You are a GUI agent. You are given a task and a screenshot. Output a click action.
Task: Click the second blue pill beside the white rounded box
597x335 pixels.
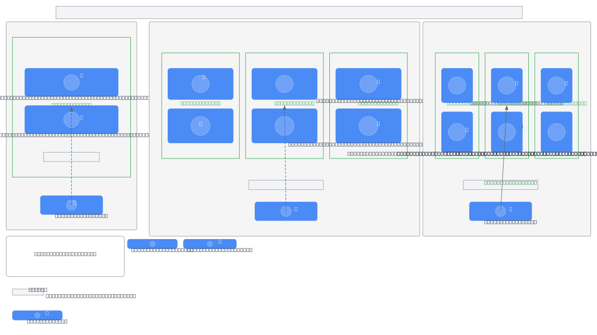210,244
